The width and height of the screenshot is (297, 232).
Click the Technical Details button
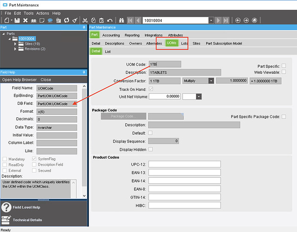pyautogui.click(x=27, y=220)
